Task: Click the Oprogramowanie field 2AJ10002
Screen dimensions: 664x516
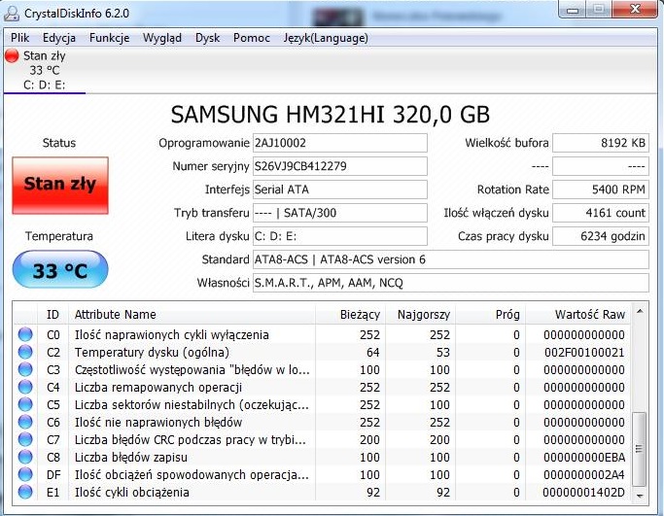Action: [x=339, y=143]
